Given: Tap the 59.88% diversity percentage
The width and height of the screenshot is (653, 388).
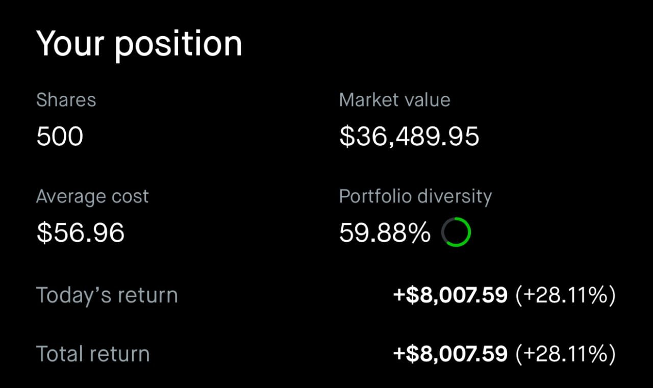Looking at the screenshot, I should [385, 233].
